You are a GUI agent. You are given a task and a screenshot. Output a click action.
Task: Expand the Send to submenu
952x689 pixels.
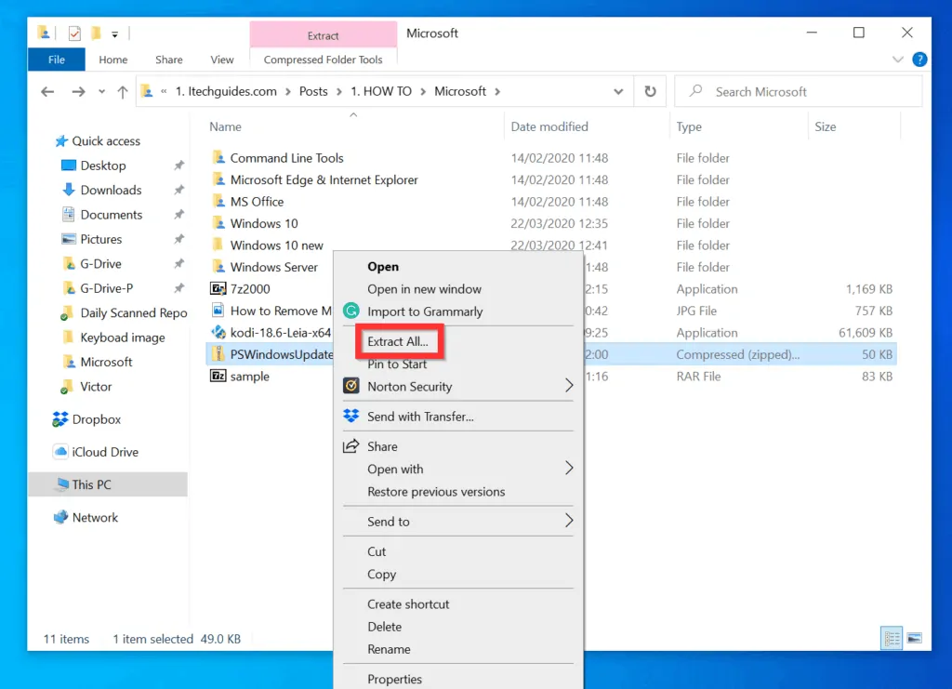point(569,522)
